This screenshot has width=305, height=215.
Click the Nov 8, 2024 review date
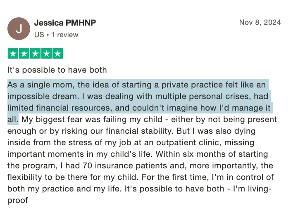coord(260,22)
